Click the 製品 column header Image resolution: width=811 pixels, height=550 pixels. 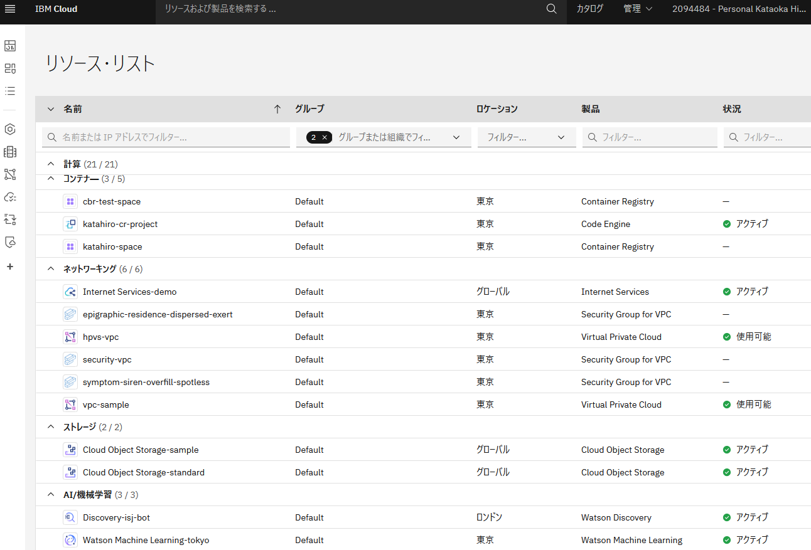[x=590, y=109]
